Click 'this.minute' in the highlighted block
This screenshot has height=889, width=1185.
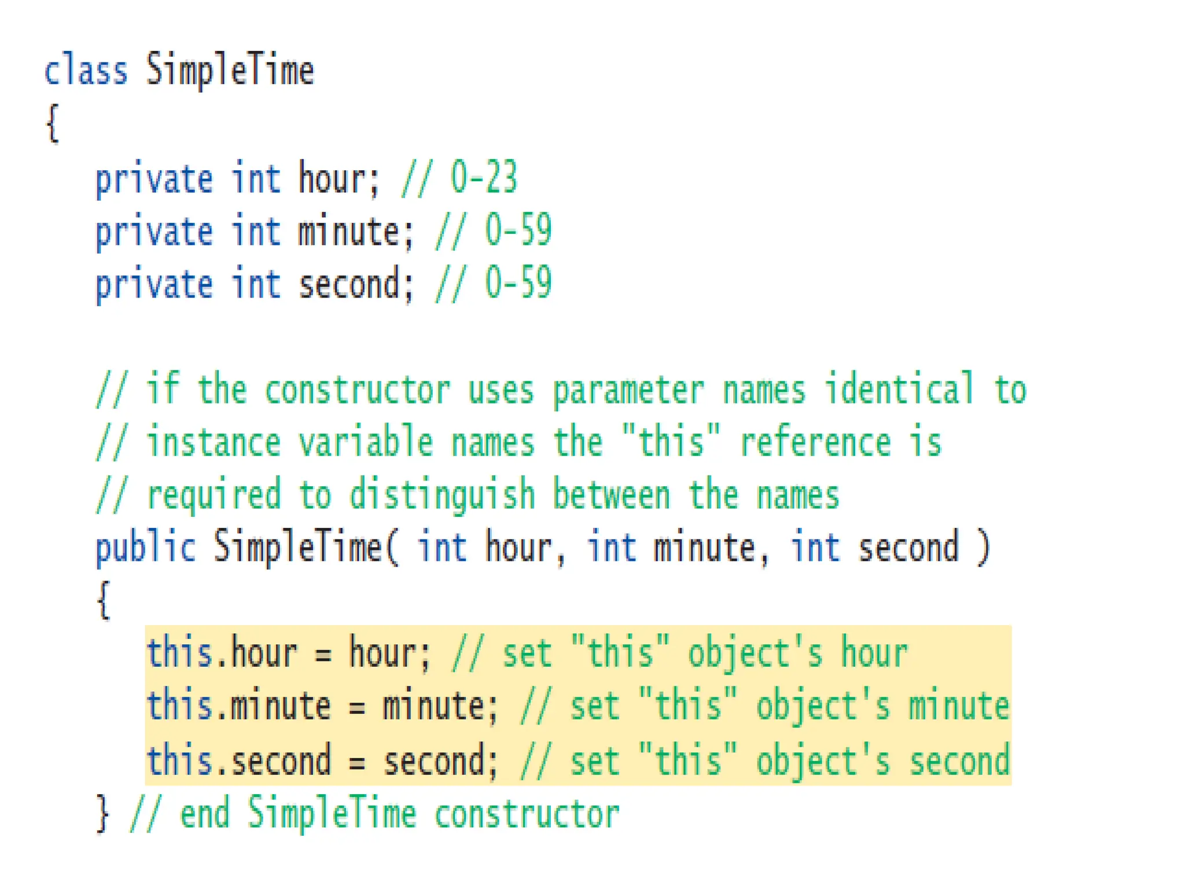coord(239,707)
